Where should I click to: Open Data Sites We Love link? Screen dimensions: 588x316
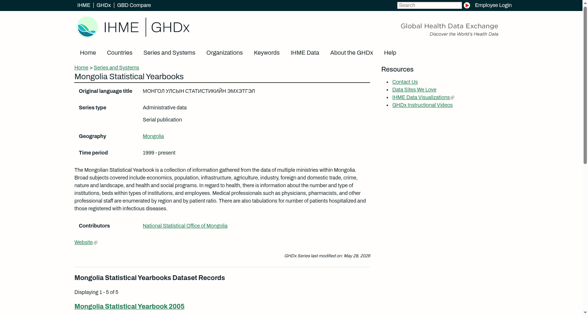[414, 90]
